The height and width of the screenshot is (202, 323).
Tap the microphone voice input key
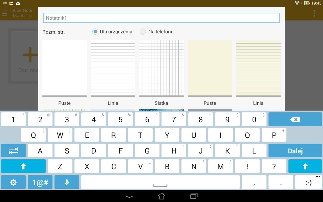tap(67, 182)
